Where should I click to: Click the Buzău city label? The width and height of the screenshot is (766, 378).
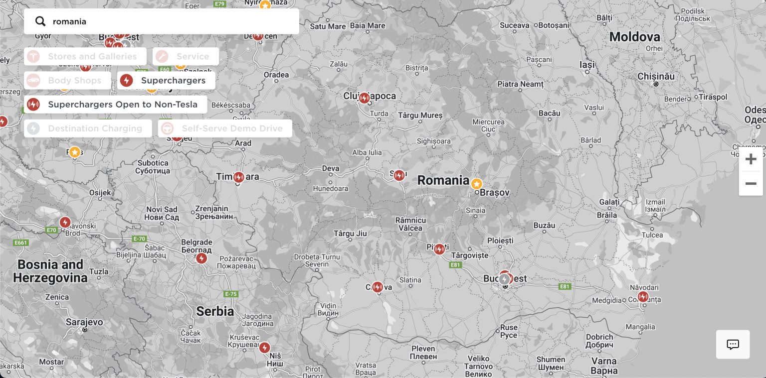pos(544,225)
